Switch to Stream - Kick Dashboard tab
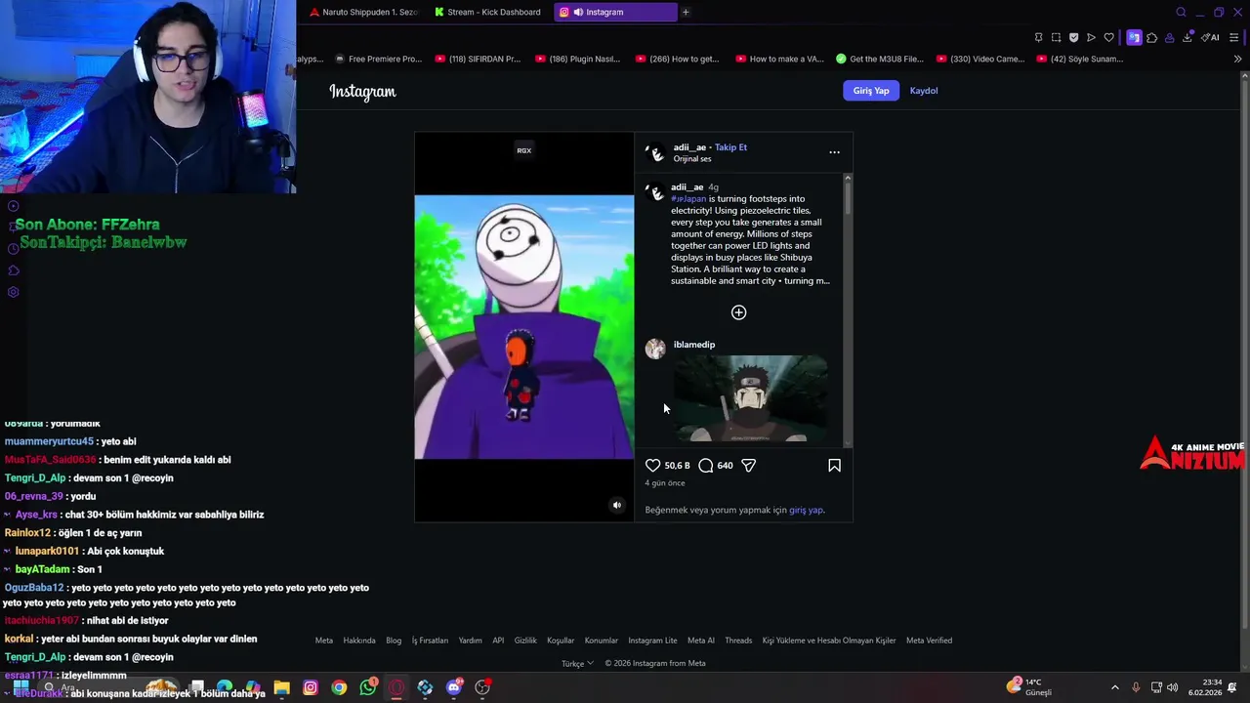Screen dimensions: 1250x703 [x=487, y=12]
